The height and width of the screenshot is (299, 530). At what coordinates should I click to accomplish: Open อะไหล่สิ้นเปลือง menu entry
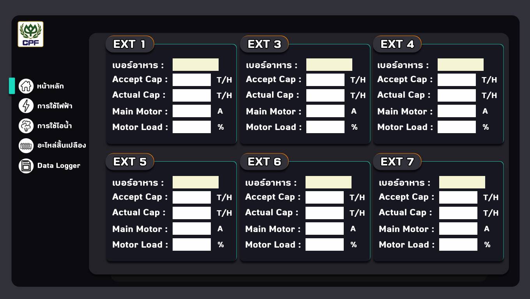tap(62, 145)
